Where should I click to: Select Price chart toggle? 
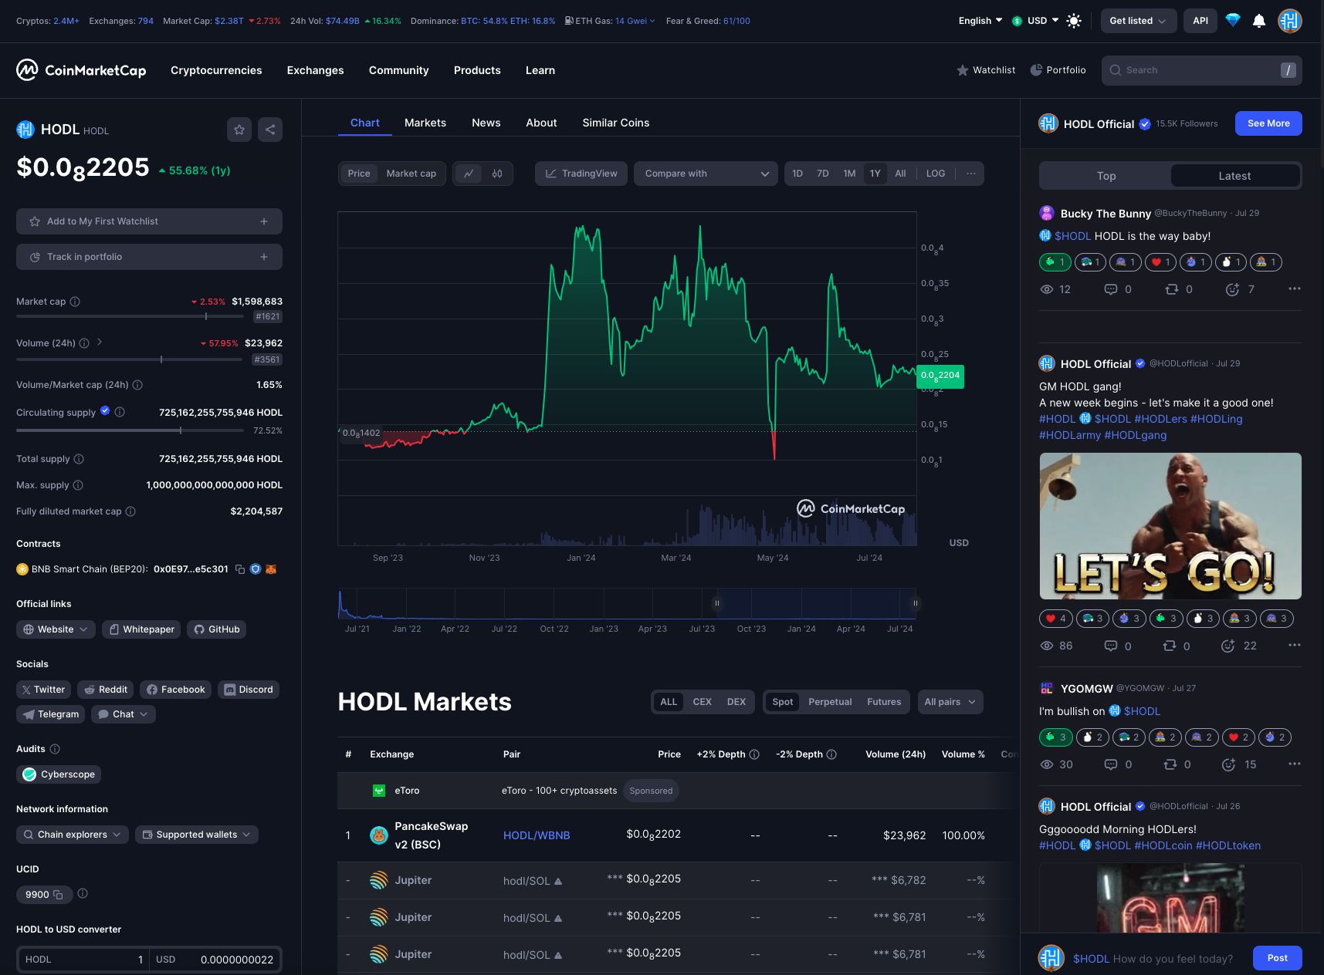pyautogui.click(x=359, y=174)
